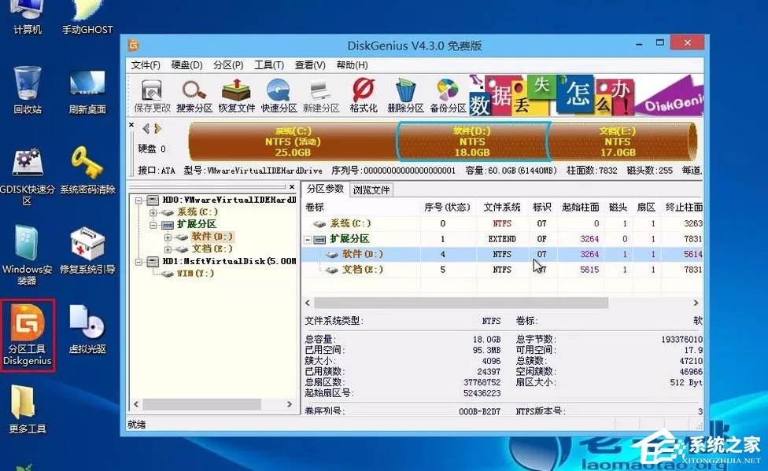Click the 标识 column header

coord(541,207)
